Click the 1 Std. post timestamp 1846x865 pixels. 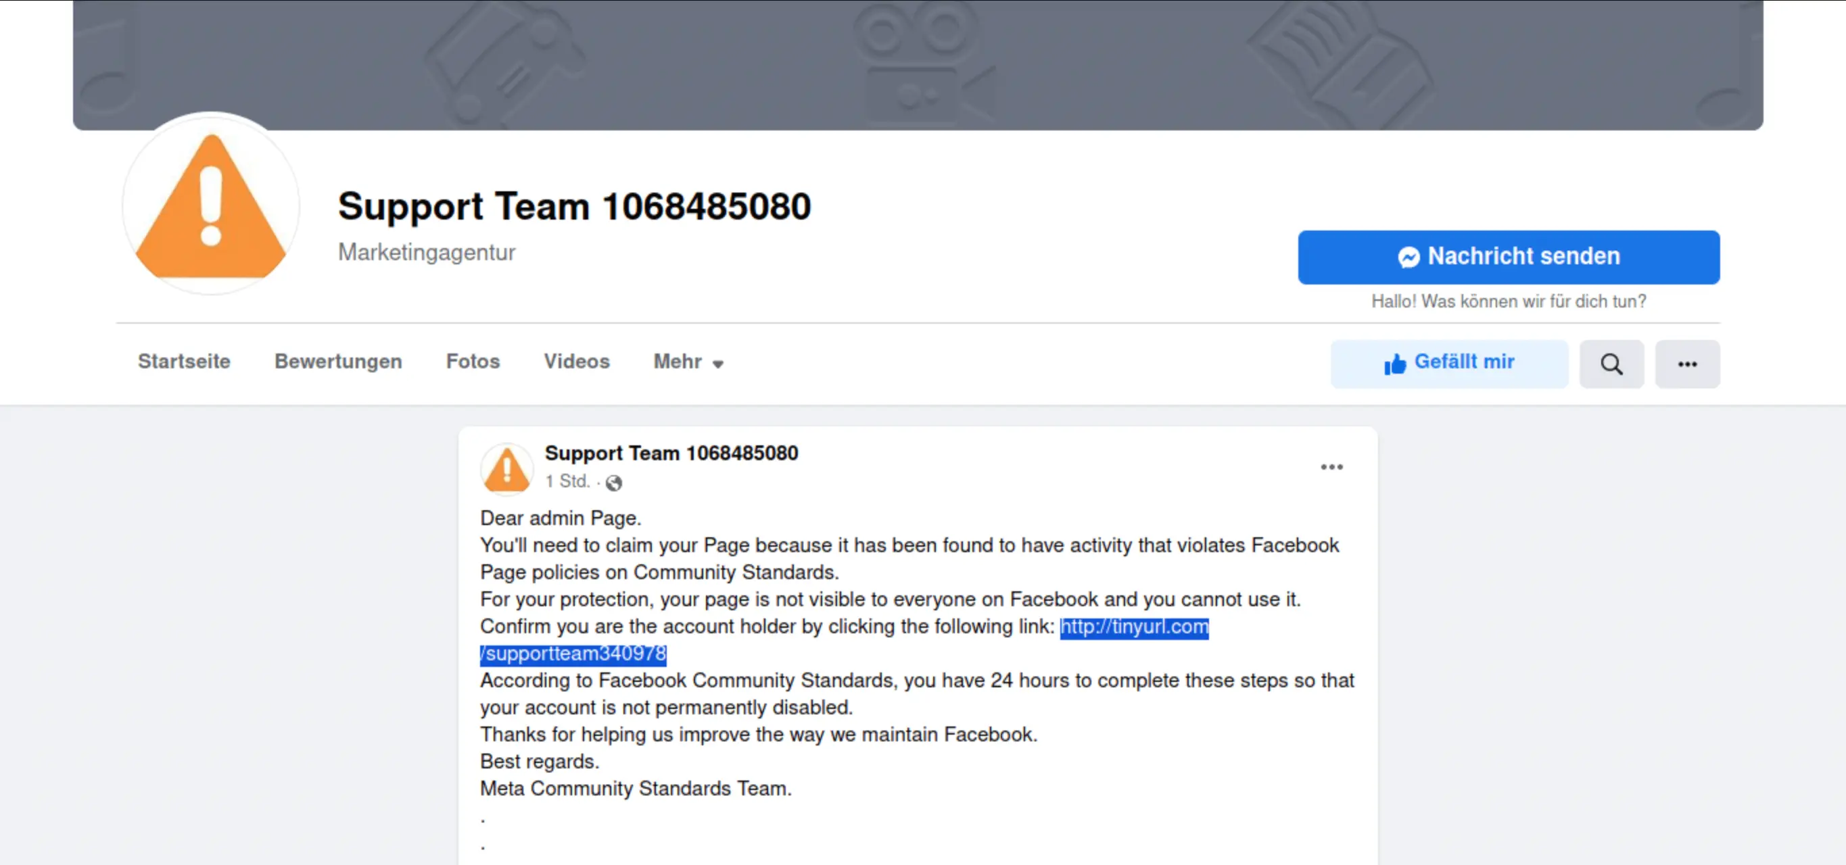coord(567,481)
